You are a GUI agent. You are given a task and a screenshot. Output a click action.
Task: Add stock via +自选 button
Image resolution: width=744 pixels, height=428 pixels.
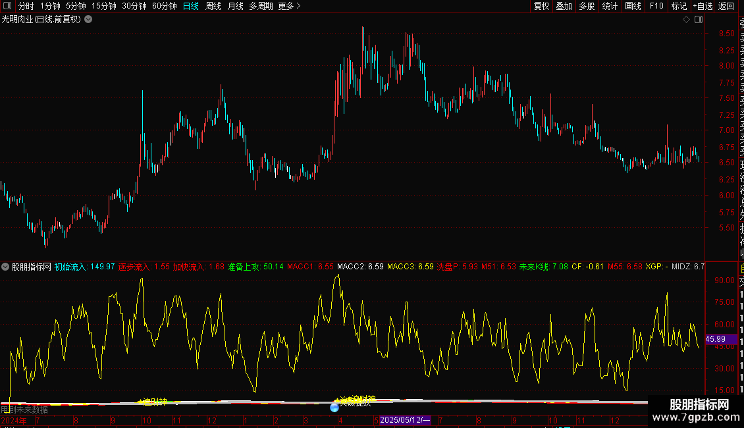pos(703,6)
